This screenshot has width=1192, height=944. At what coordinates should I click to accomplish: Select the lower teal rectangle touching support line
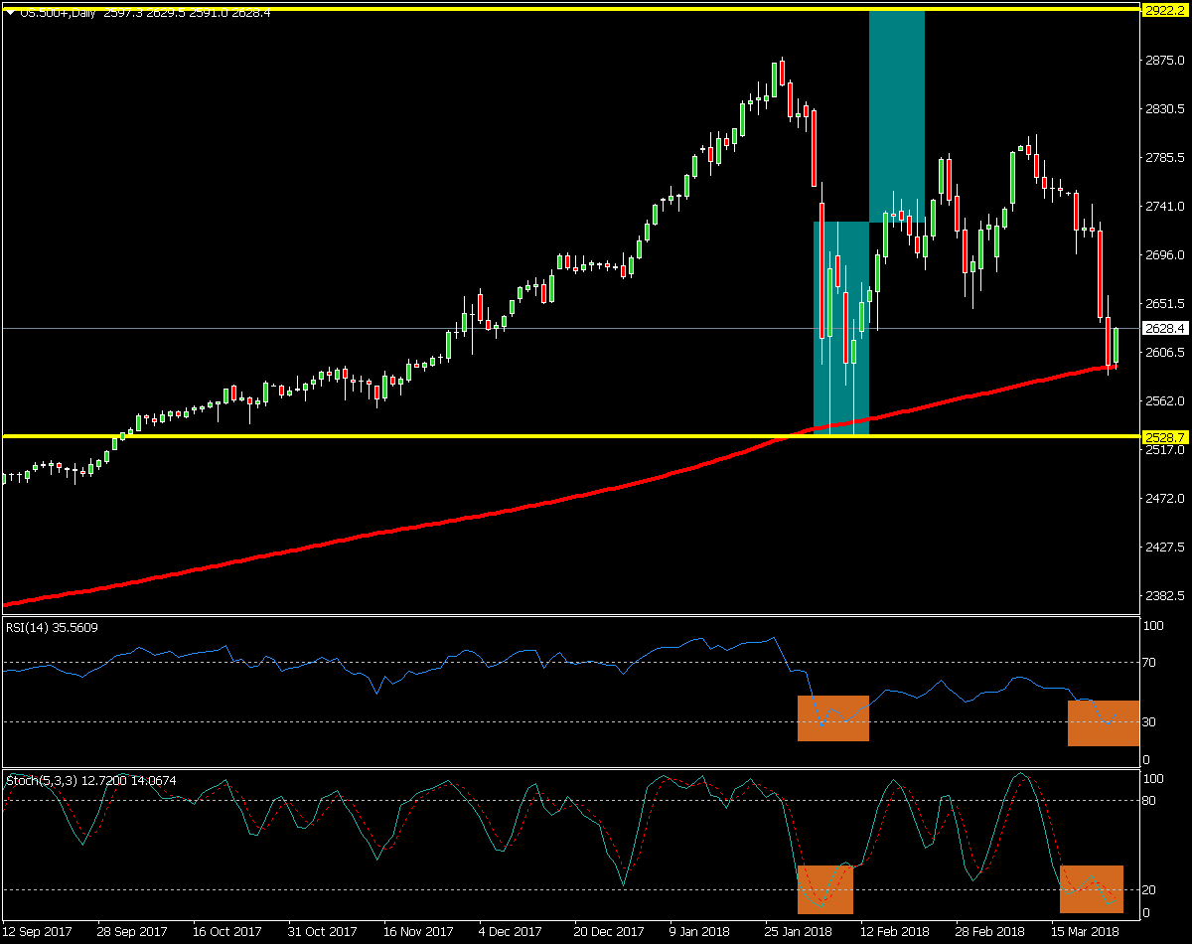[840, 328]
